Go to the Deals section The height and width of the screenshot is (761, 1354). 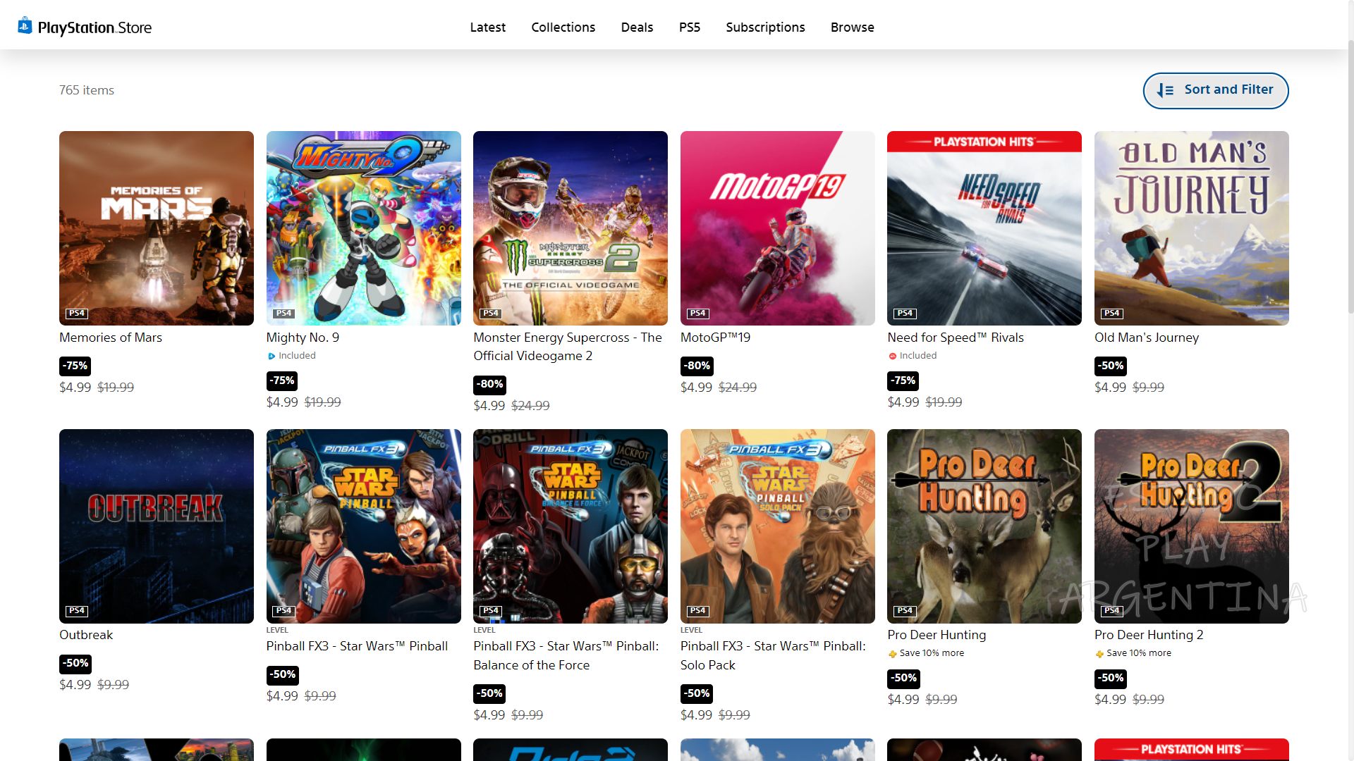pos(637,27)
